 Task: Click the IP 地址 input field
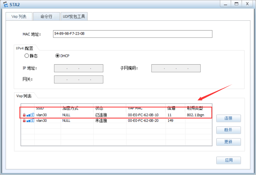[78, 68]
